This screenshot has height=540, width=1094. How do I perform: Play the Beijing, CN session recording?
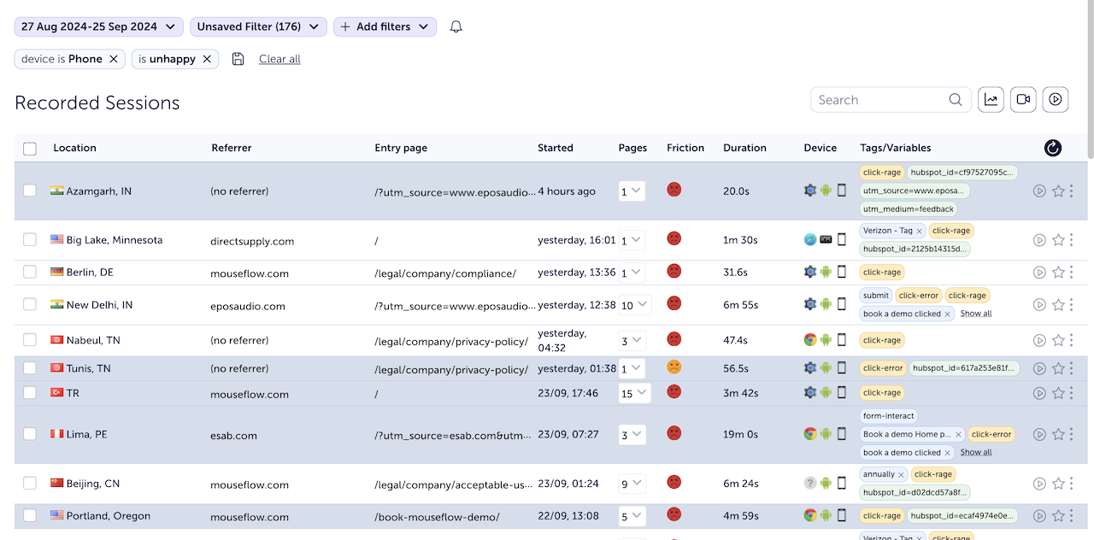tap(1039, 484)
